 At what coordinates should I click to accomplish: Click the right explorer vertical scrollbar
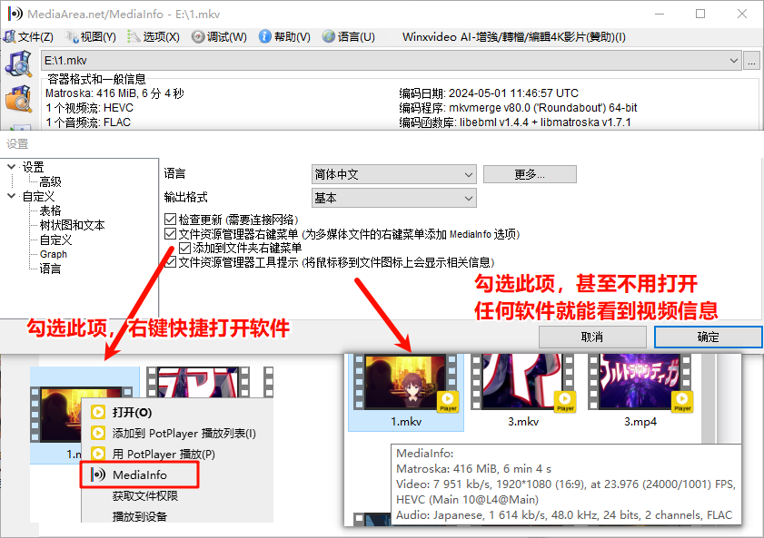coord(708,399)
